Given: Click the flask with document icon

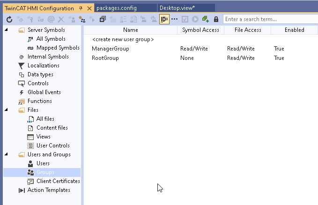Looking at the screenshot, I should pos(133,20).
